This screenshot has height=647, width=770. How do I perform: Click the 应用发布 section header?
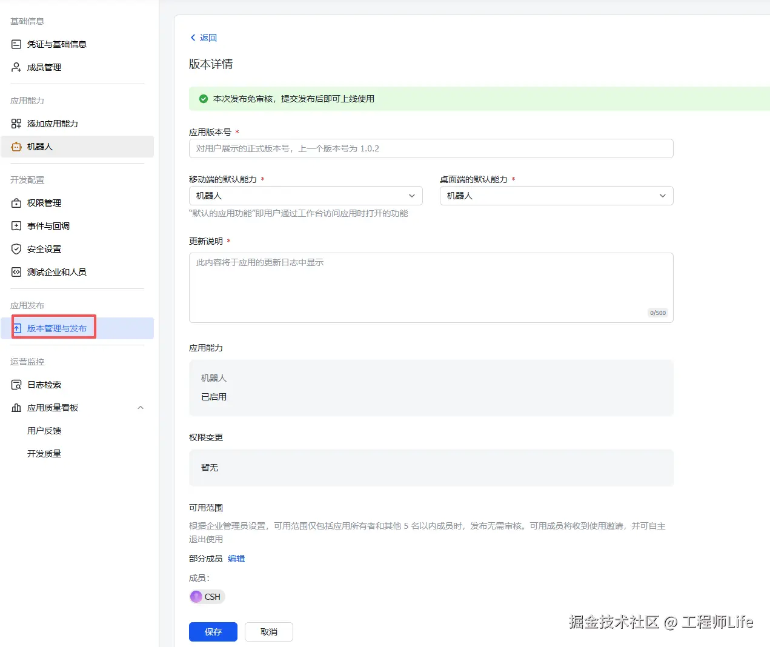(x=27, y=305)
